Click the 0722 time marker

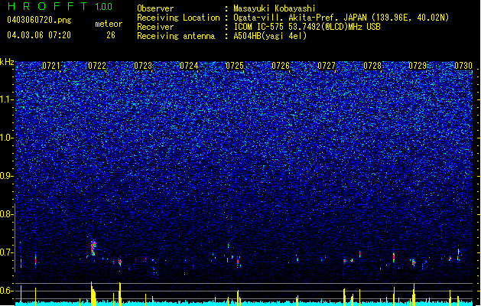tap(97, 66)
